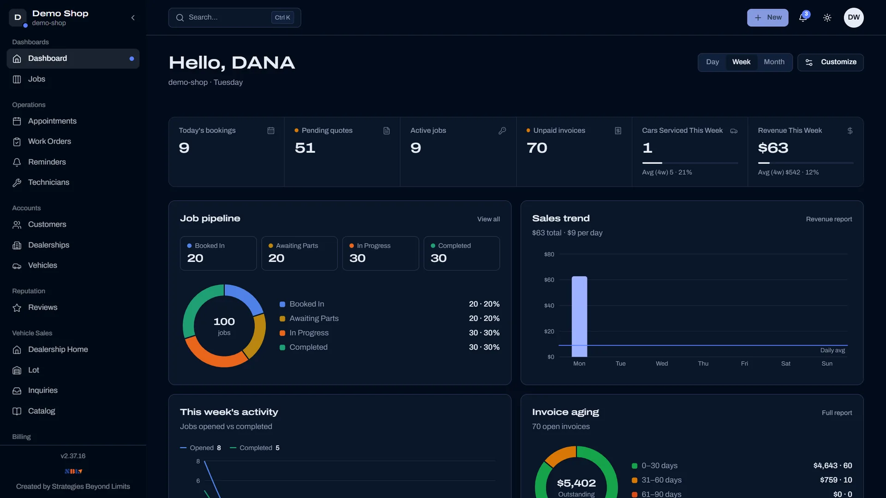The image size is (886, 498).
Task: Select the Week view tab
Action: pyautogui.click(x=741, y=62)
